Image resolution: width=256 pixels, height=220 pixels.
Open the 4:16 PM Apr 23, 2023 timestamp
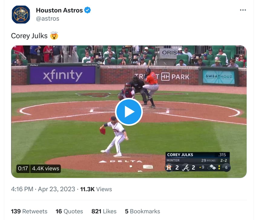[x=43, y=189]
